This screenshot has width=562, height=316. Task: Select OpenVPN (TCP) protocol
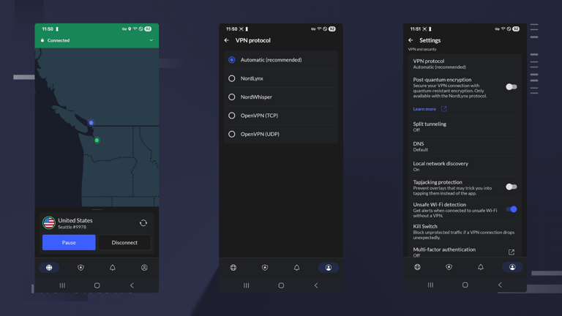(281, 116)
